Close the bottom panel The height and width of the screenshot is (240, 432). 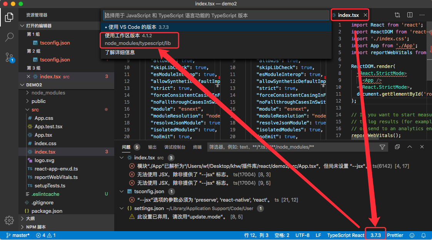point(422,147)
